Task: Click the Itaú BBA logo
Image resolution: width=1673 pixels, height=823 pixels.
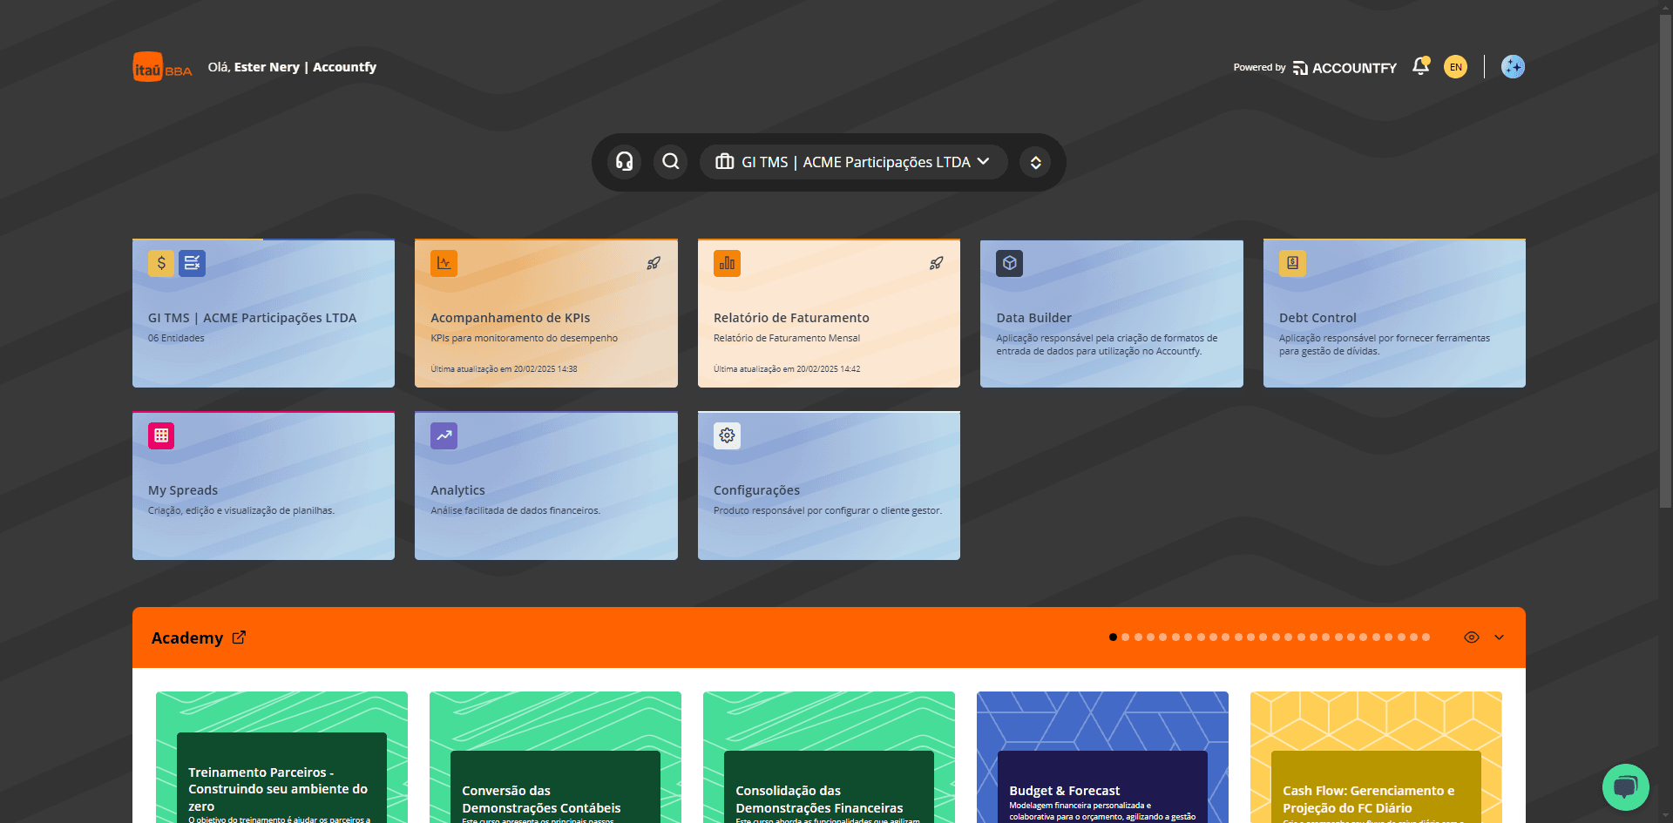Action: 162,67
